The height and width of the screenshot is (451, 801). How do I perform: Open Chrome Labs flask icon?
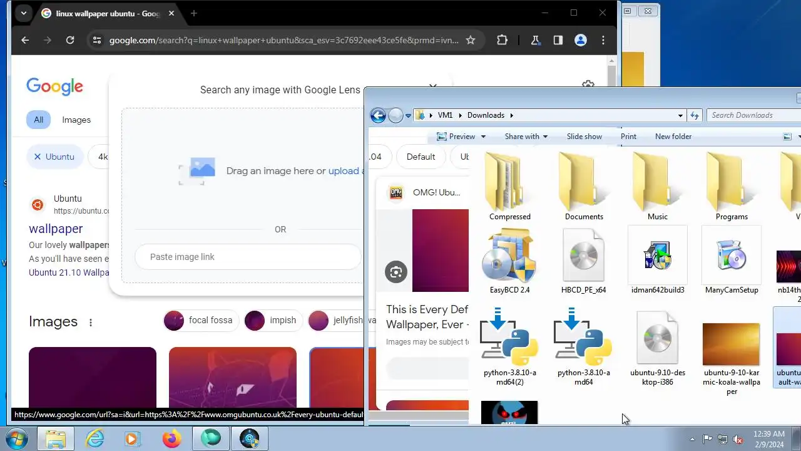coord(535,40)
